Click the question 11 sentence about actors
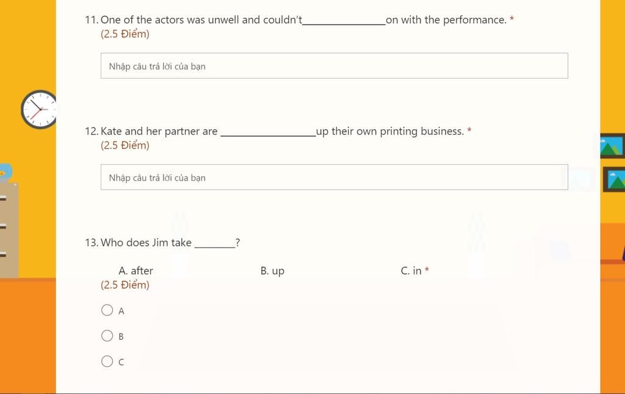625x394 pixels. [303, 20]
